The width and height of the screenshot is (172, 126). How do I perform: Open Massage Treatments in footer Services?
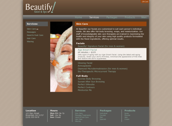[x=83, y=115]
